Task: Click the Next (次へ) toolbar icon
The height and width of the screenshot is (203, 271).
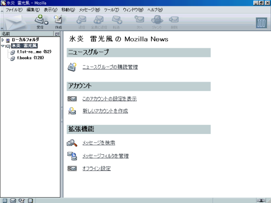Action: (x=139, y=19)
